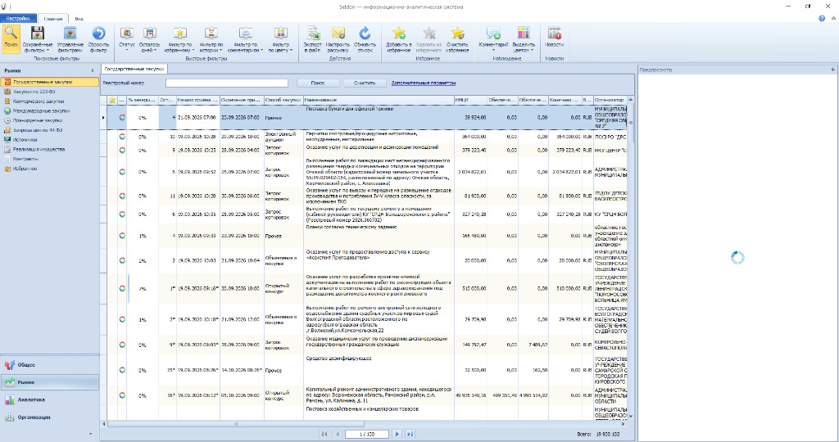Click Экспорт в файл icon
Image resolution: width=839 pixels, height=442 pixels.
(x=312, y=38)
